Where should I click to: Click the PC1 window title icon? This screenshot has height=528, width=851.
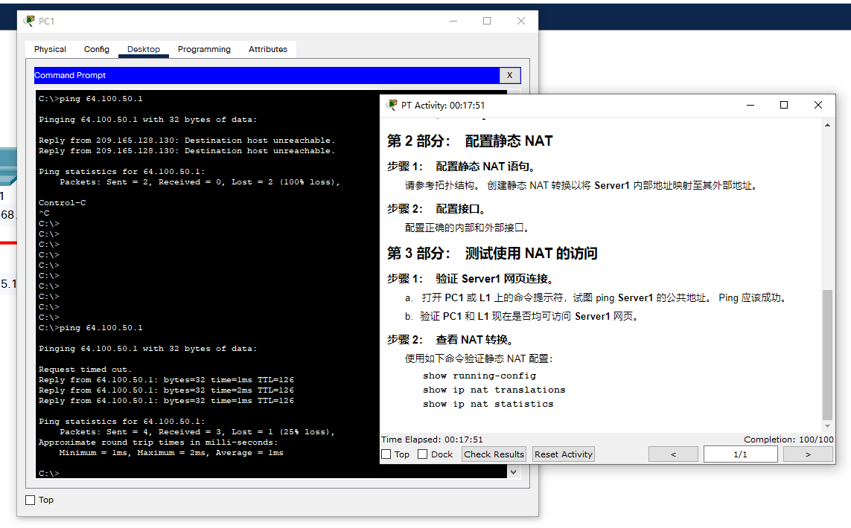pos(29,21)
